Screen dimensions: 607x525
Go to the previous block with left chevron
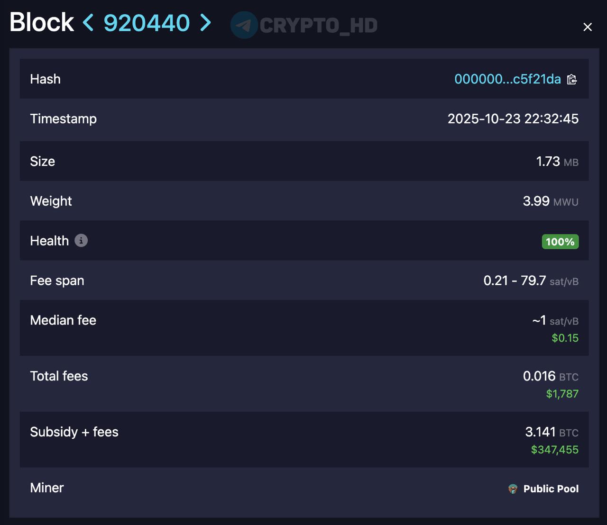pos(88,23)
